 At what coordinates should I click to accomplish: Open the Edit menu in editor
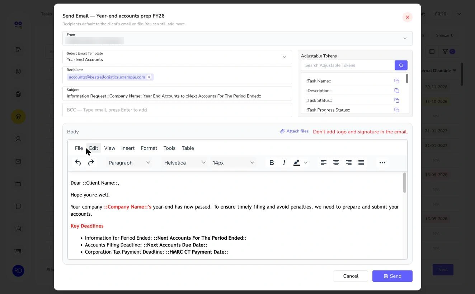pyautogui.click(x=94, y=148)
